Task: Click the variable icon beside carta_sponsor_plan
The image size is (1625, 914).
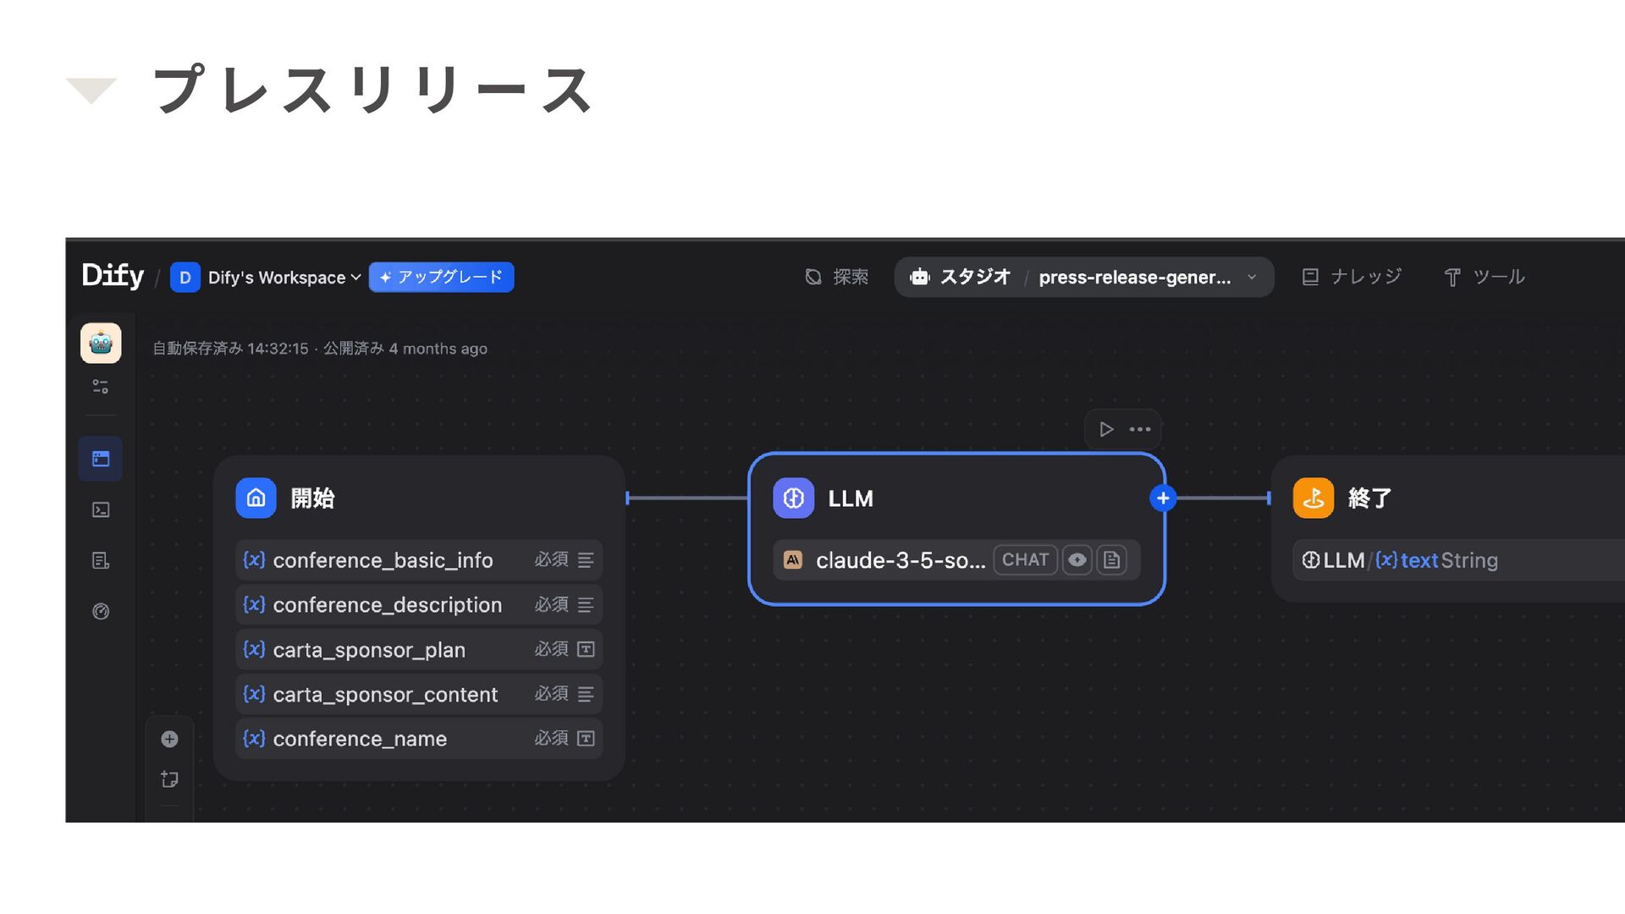Action: coord(254,649)
